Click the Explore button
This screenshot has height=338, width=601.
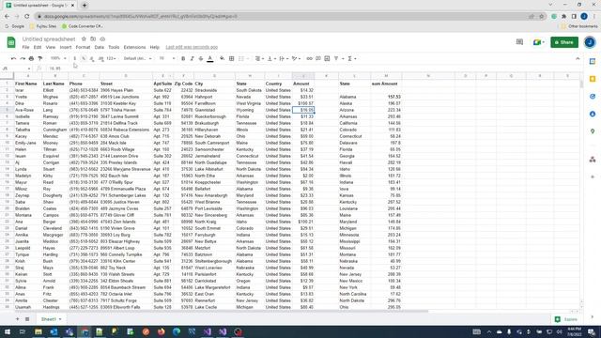566,319
